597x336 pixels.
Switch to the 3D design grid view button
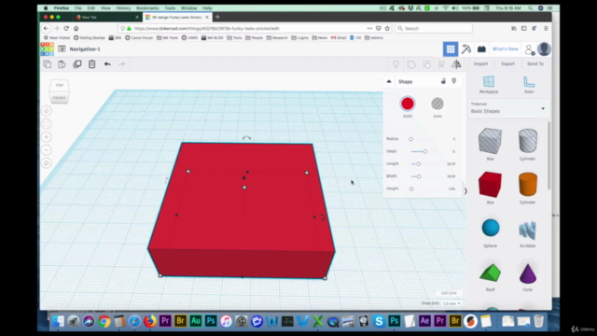[451, 49]
